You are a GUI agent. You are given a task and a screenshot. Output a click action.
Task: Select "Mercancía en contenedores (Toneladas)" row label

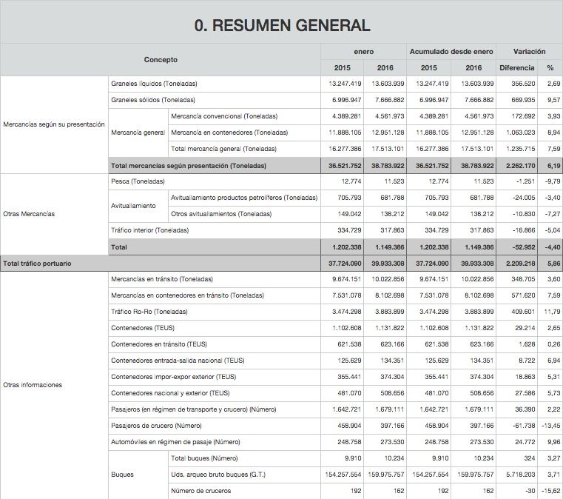tap(229, 133)
